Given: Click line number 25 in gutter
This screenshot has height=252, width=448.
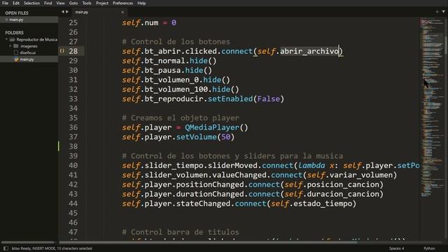Looking at the screenshot, I should 73,22.
